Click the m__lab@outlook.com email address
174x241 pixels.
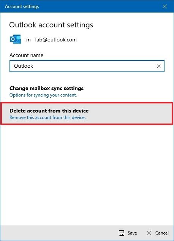click(51, 40)
